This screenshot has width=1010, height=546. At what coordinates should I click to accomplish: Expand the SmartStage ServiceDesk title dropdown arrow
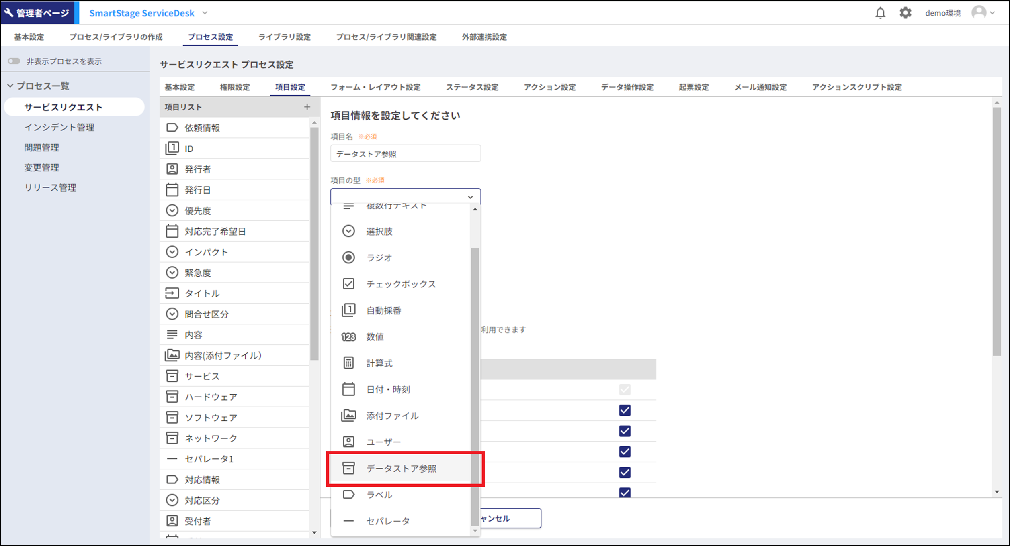(205, 13)
